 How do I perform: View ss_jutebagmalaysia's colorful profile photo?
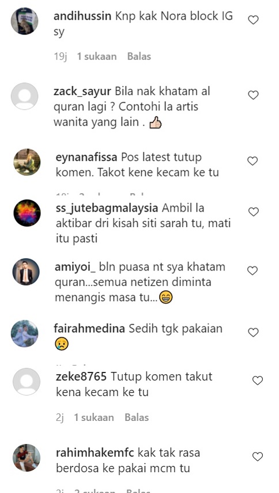click(27, 213)
